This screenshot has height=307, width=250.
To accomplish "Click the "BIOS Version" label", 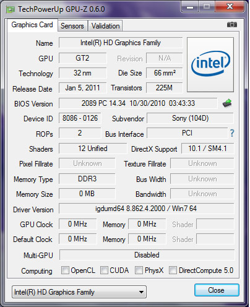I will [x=33, y=104].
